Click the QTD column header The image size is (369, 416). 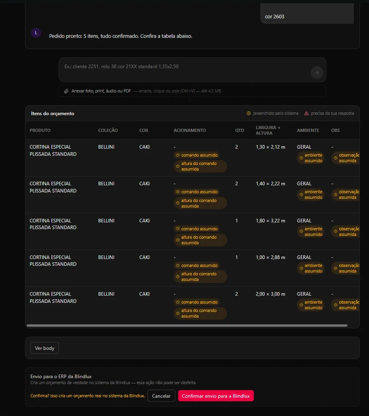coord(239,130)
